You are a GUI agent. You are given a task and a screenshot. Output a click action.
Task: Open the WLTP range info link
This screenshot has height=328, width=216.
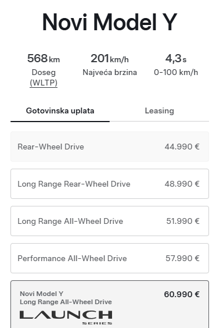[44, 83]
